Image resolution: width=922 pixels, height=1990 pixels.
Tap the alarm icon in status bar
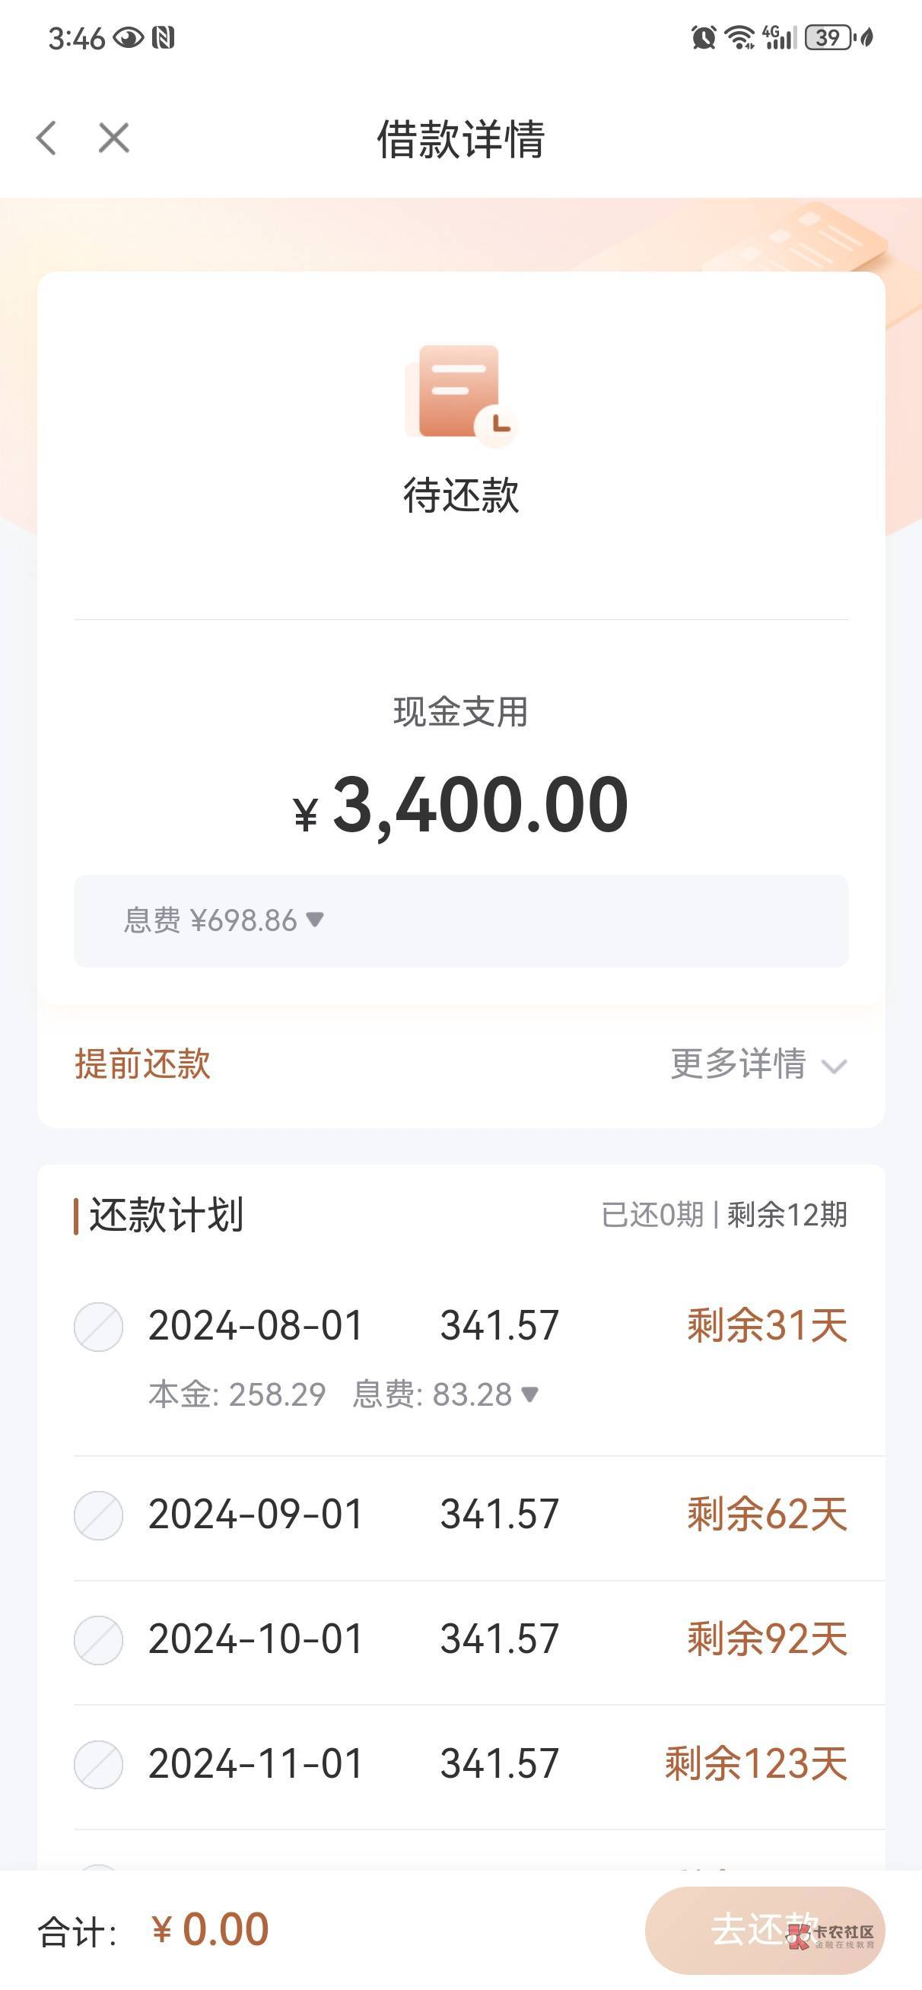coord(703,37)
